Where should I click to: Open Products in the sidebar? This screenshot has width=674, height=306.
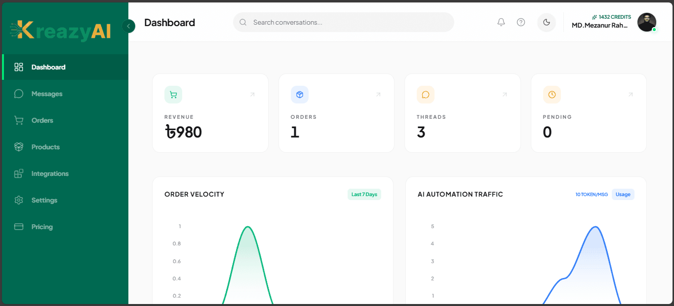click(65, 147)
